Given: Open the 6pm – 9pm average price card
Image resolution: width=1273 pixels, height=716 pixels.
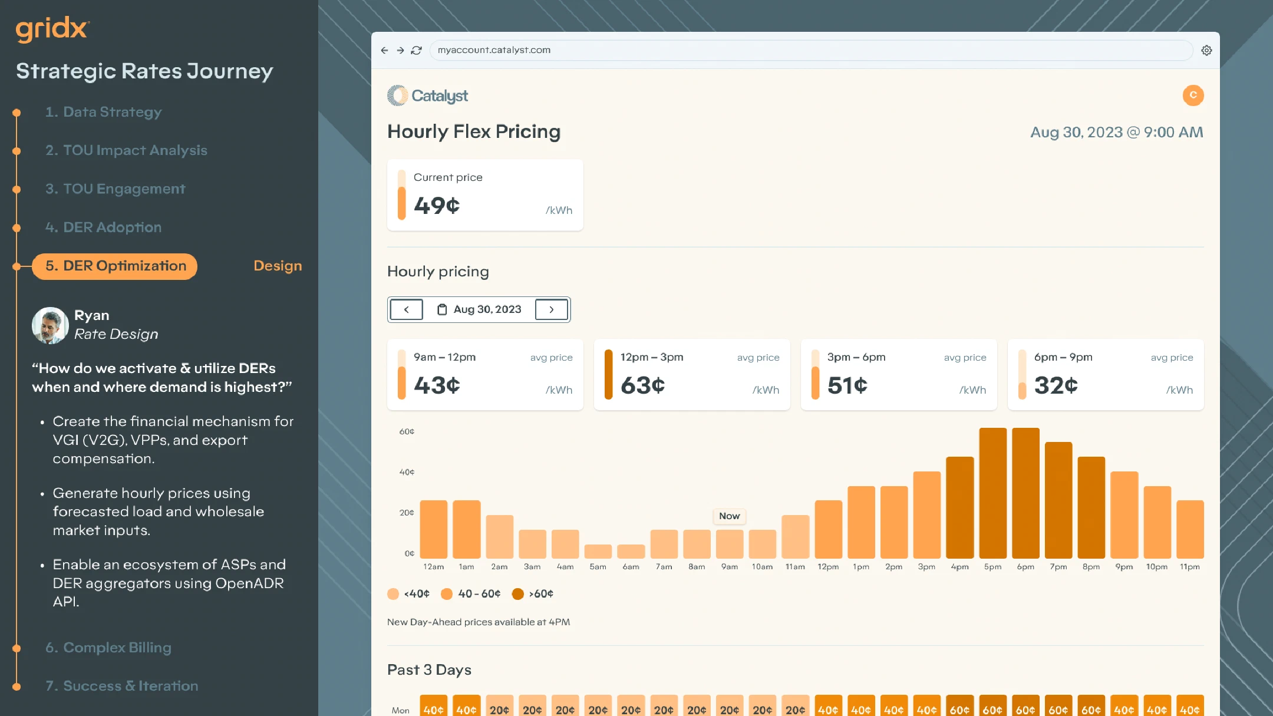Looking at the screenshot, I should tap(1106, 374).
